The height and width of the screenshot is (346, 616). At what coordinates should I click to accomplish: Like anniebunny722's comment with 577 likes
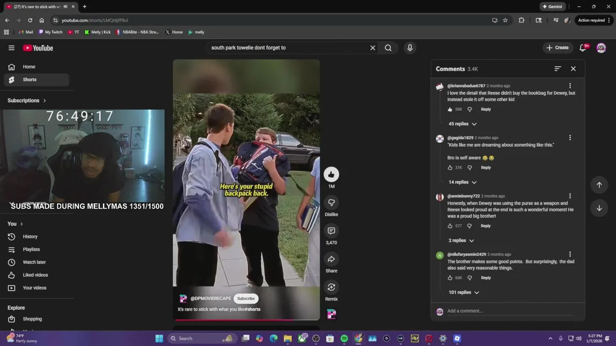[450, 226]
